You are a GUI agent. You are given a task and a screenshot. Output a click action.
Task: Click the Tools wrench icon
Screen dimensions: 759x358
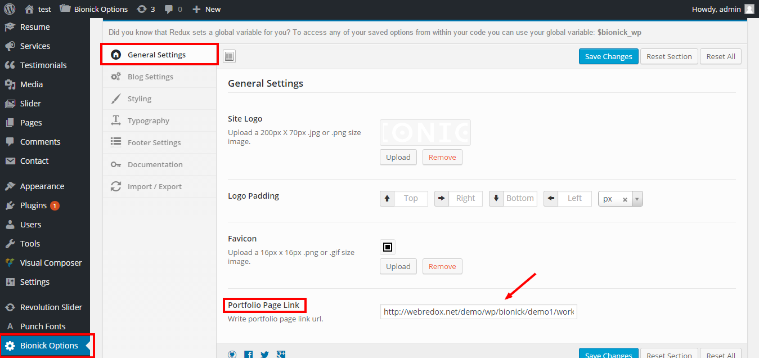(x=10, y=244)
